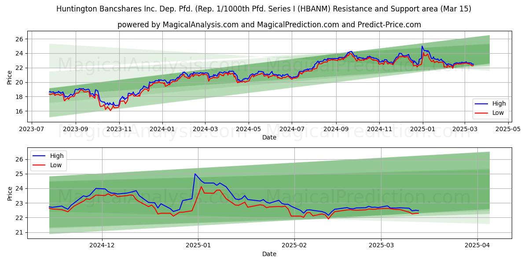Click the 'Date' axis label under the top chart
This screenshot has height=264, width=528.
point(269,137)
